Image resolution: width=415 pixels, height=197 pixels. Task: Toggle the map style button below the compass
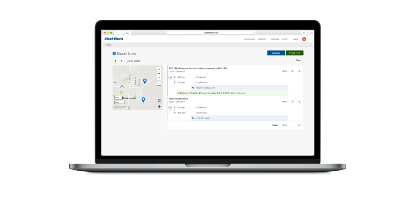point(159,83)
